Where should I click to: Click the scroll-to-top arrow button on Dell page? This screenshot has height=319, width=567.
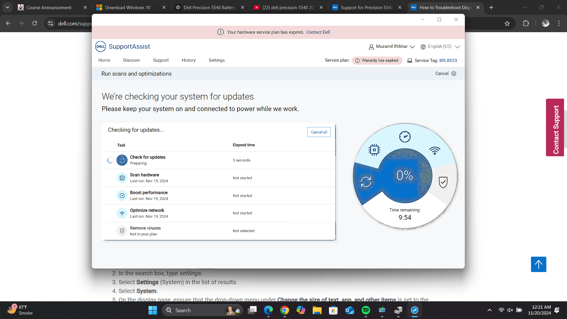point(539,264)
